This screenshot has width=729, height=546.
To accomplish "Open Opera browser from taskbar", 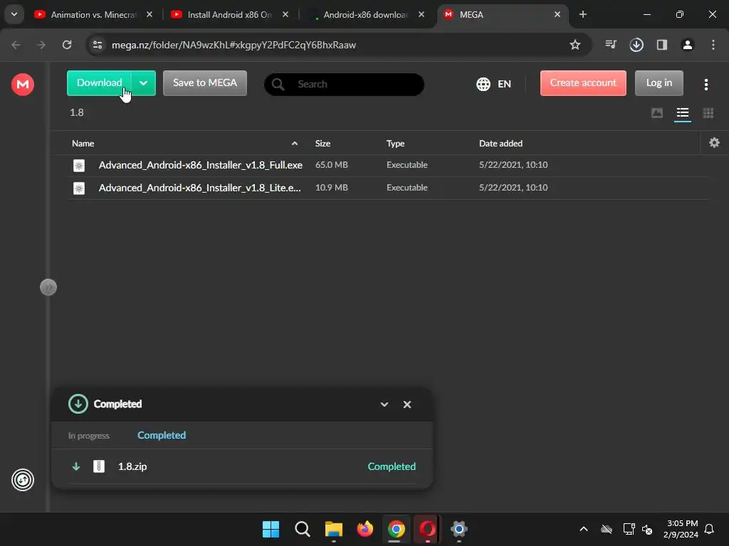I will pos(428,529).
